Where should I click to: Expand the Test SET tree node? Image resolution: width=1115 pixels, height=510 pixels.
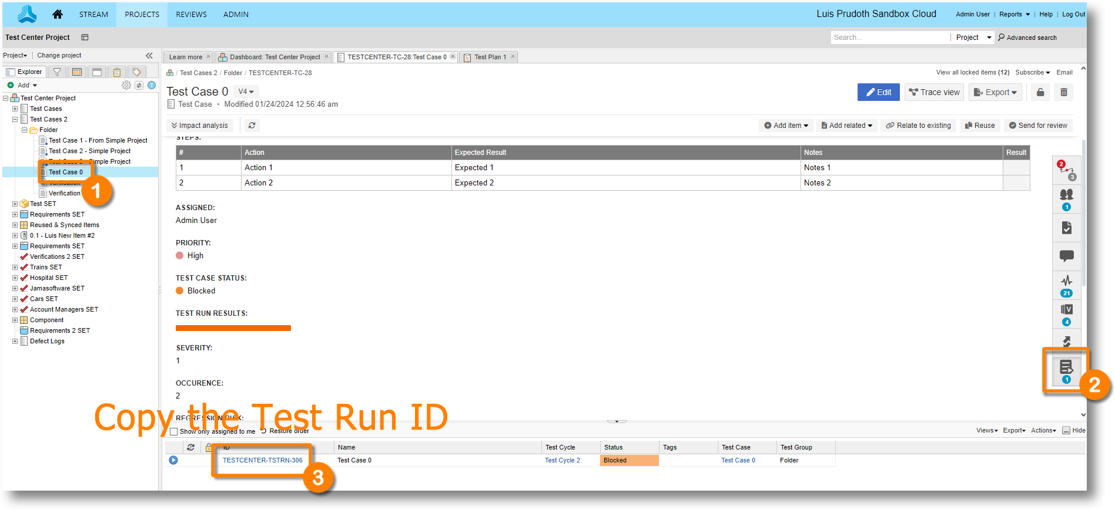coord(15,204)
